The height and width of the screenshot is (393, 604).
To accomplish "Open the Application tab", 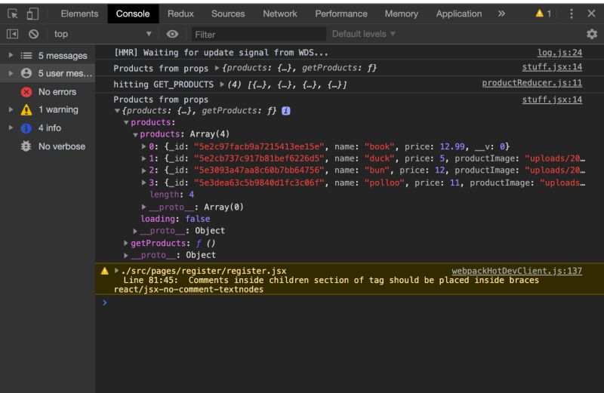I will [459, 14].
